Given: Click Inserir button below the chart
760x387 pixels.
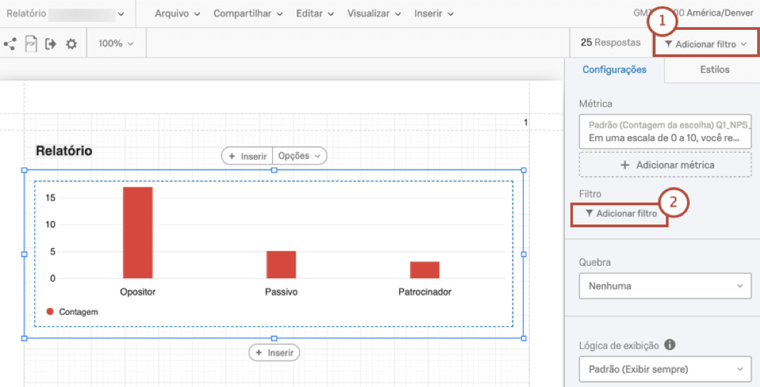Looking at the screenshot, I should (274, 352).
